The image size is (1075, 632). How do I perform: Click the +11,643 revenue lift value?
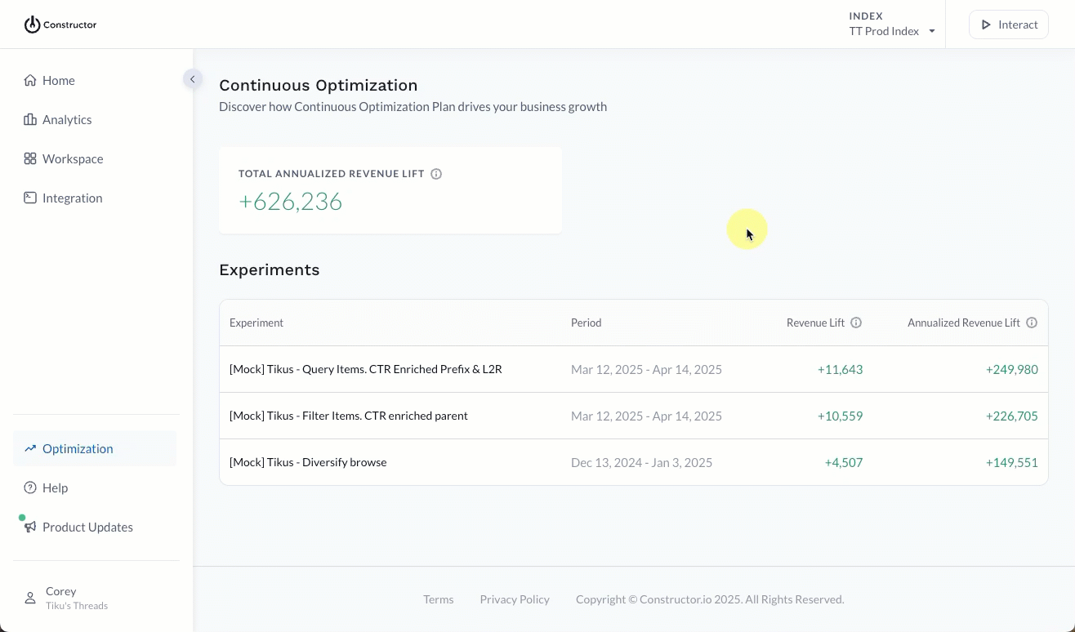[840, 369]
